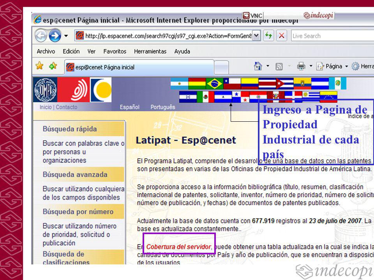
Task: Click into the Live Search box
Action: [x=332, y=36]
